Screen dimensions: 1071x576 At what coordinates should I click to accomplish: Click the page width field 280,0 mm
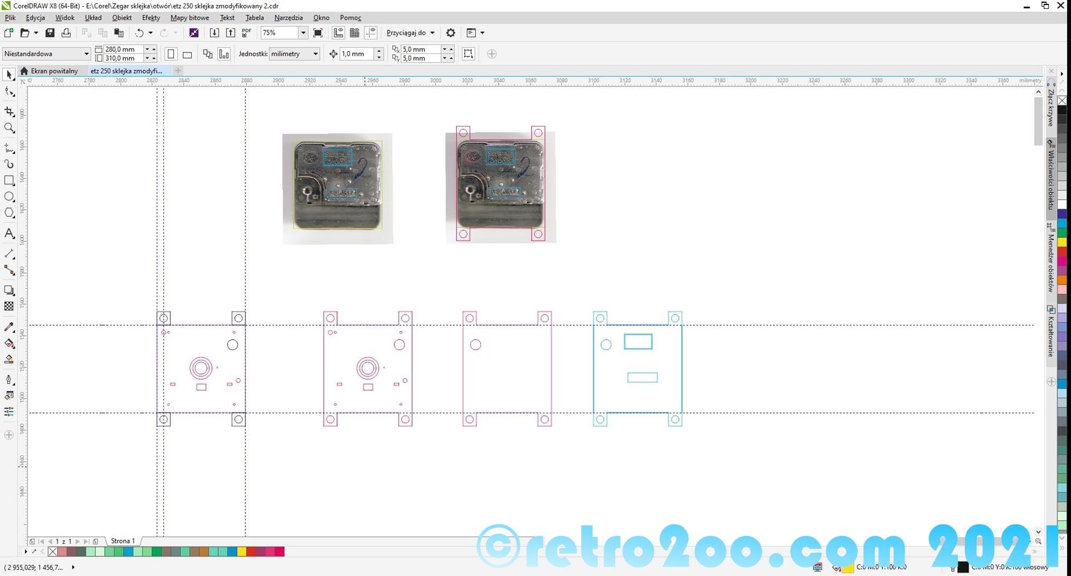pos(123,49)
